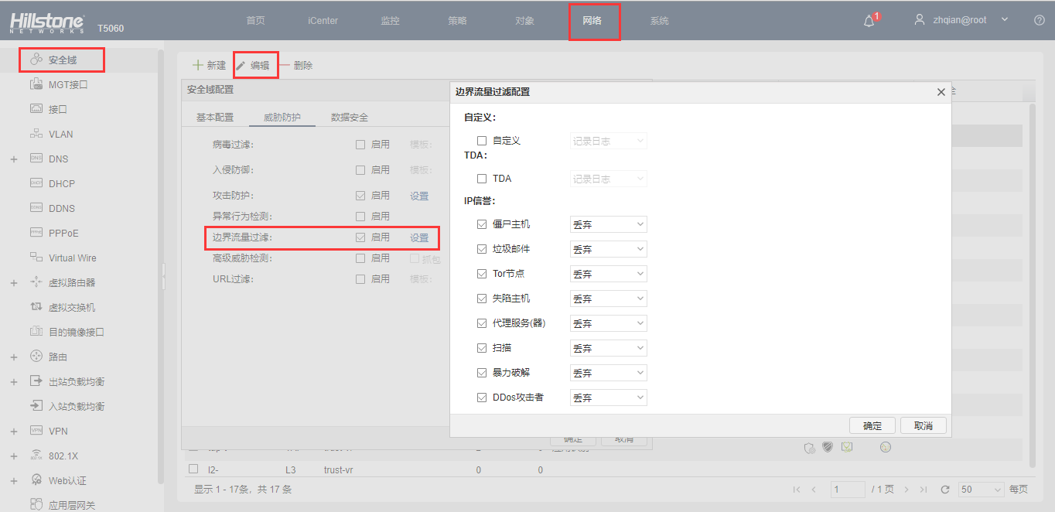The height and width of the screenshot is (512, 1055).
Task: Open the DDos攻击者 action dropdown
Action: (x=608, y=398)
